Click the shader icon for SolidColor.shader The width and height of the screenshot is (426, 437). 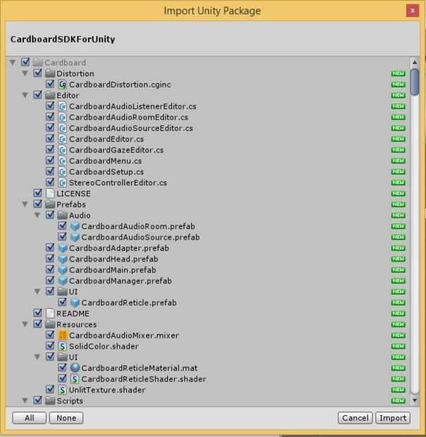click(x=63, y=346)
